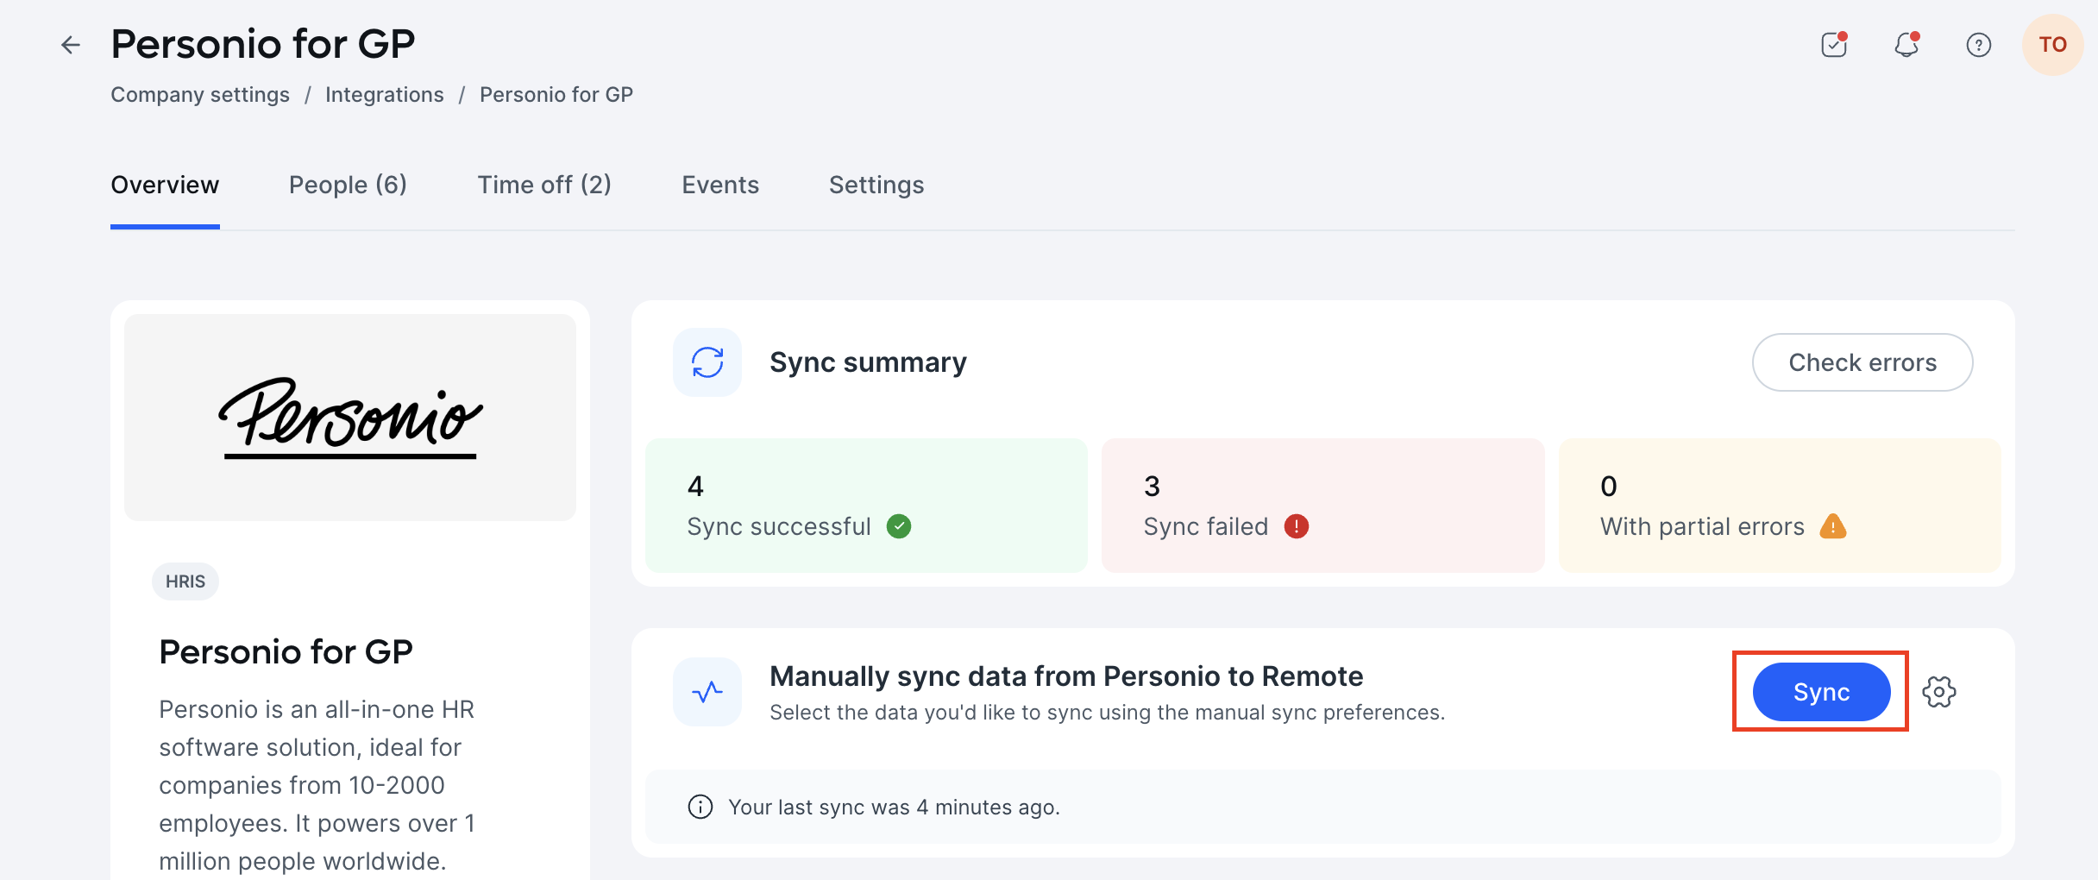This screenshot has height=880, width=2098.
Task: Go to Integrations breadcrumb
Action: (385, 95)
